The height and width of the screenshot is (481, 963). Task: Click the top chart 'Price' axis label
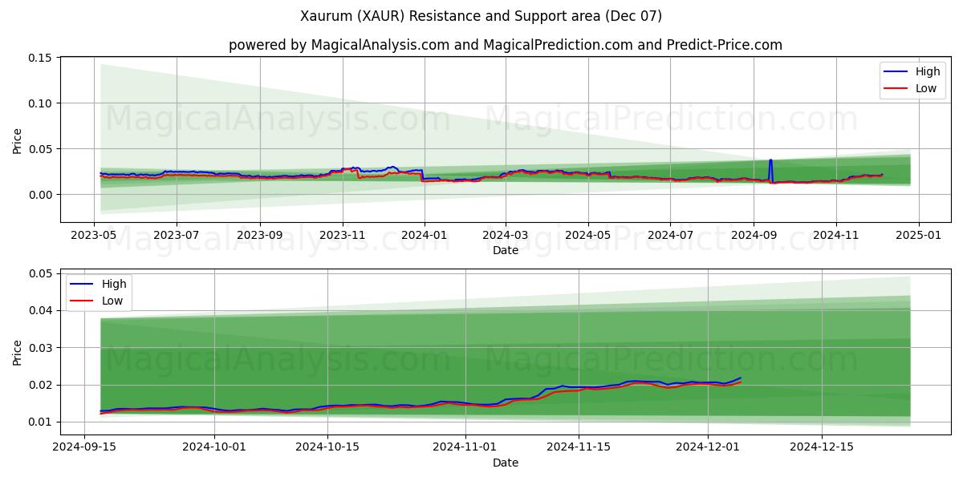(x=18, y=139)
